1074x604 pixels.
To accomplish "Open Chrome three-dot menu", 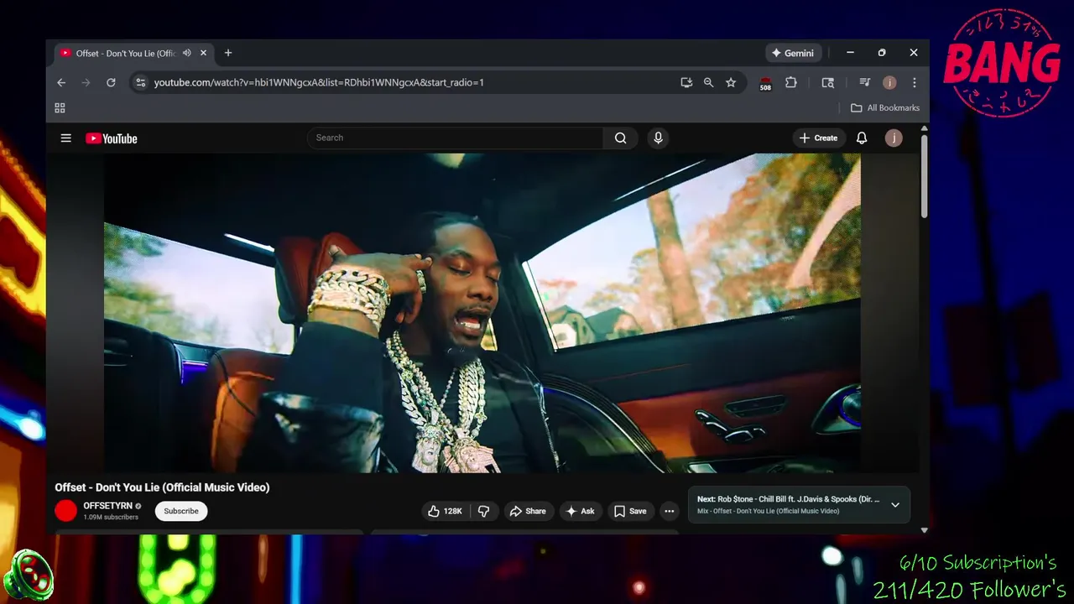I will 914,82.
